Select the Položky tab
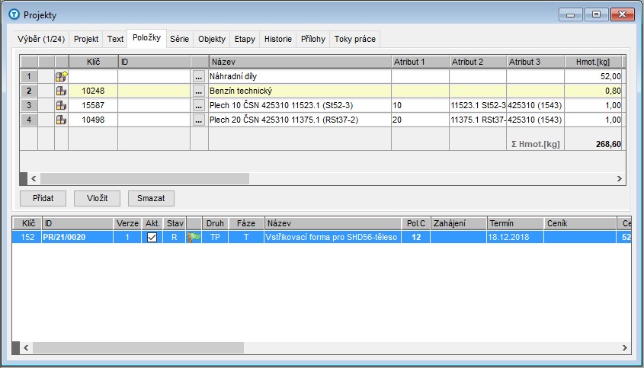This screenshot has height=368, width=644. 146,38
